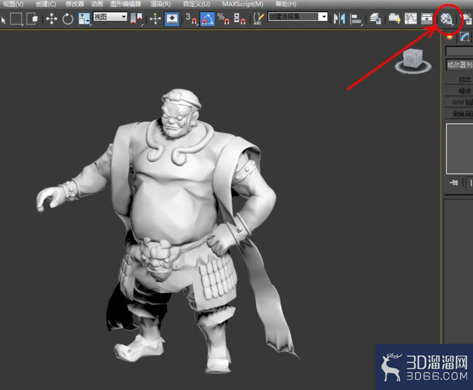Expand the 创建选择集 dropdown arrow

(x=323, y=16)
